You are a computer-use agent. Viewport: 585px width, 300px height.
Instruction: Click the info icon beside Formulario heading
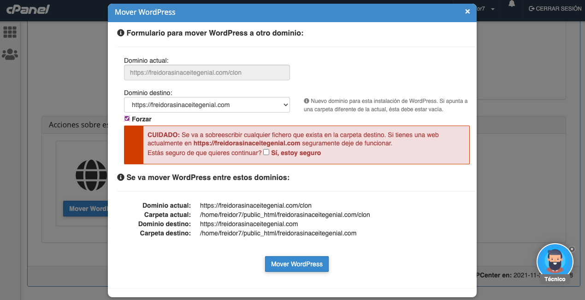coord(121,33)
